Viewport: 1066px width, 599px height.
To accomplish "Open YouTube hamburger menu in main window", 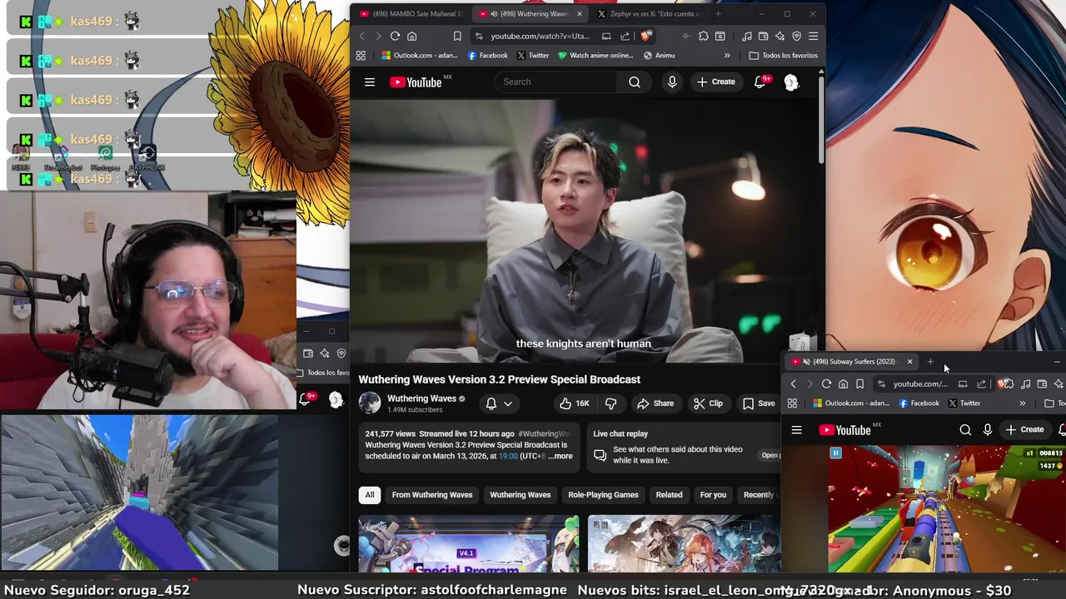I will tap(370, 82).
